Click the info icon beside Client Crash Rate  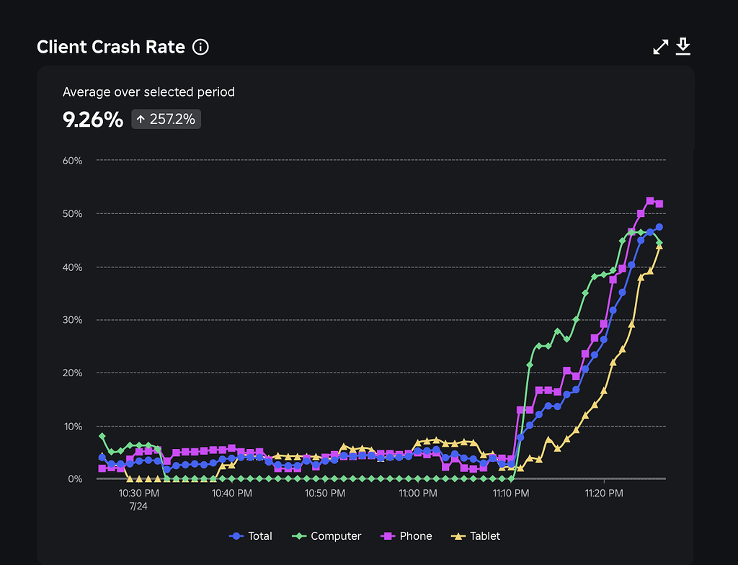pyautogui.click(x=201, y=48)
